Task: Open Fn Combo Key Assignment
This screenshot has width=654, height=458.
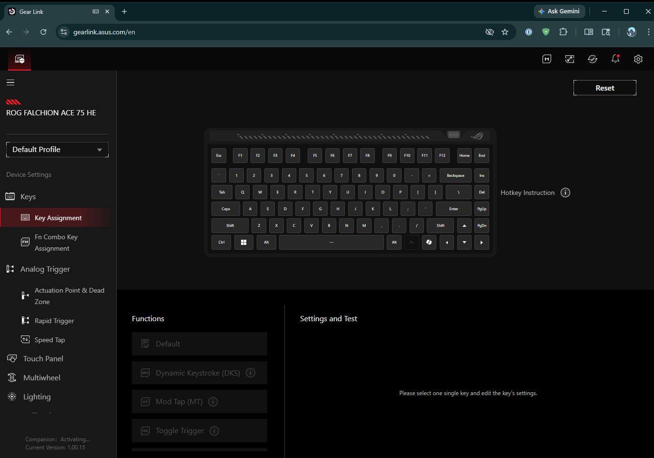Action: tap(57, 243)
